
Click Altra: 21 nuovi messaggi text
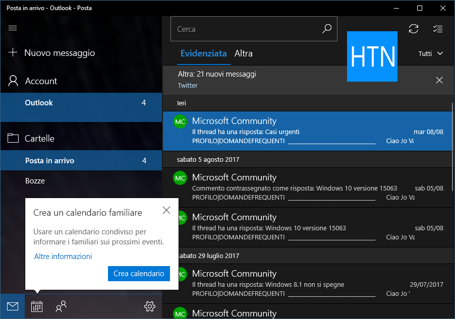[217, 74]
